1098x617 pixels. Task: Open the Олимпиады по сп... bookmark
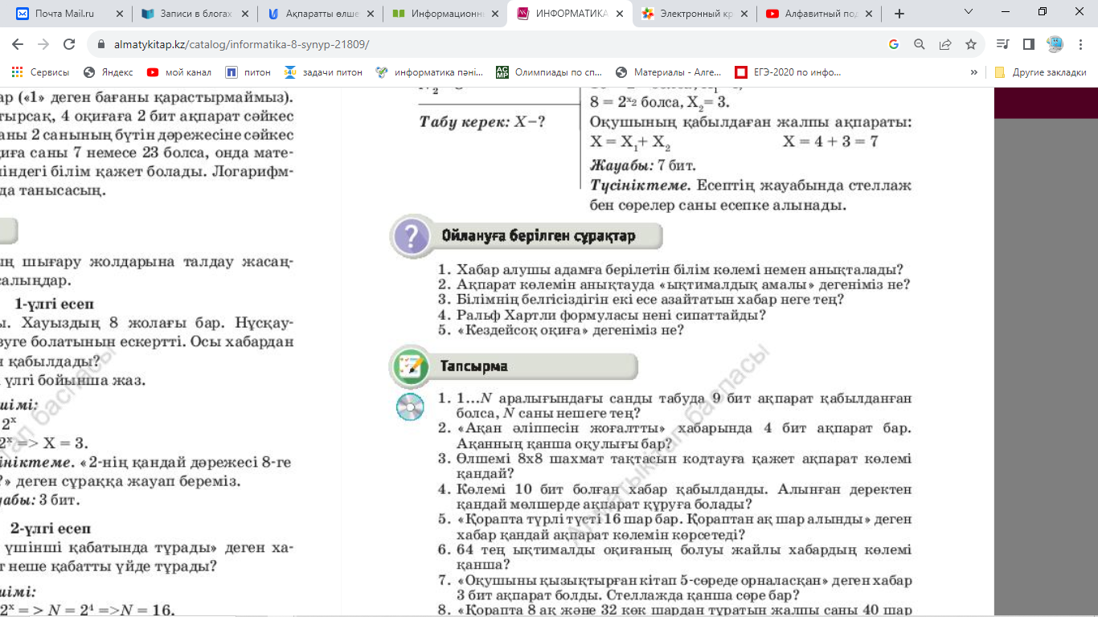(x=549, y=72)
